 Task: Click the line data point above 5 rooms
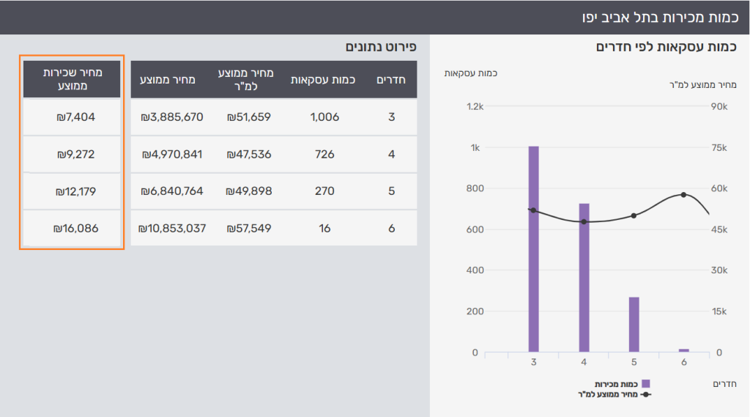pyautogui.click(x=634, y=215)
